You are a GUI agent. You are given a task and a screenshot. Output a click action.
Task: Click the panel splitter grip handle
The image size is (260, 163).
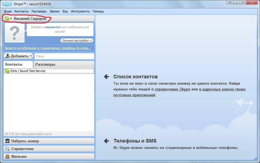tap(95, 89)
